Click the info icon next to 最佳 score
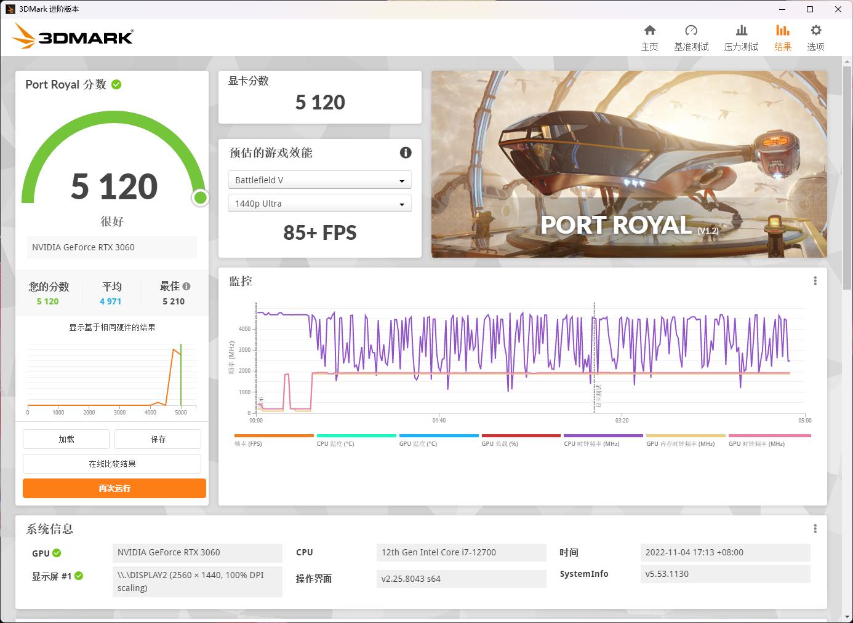This screenshot has height=623, width=853. coord(188,285)
